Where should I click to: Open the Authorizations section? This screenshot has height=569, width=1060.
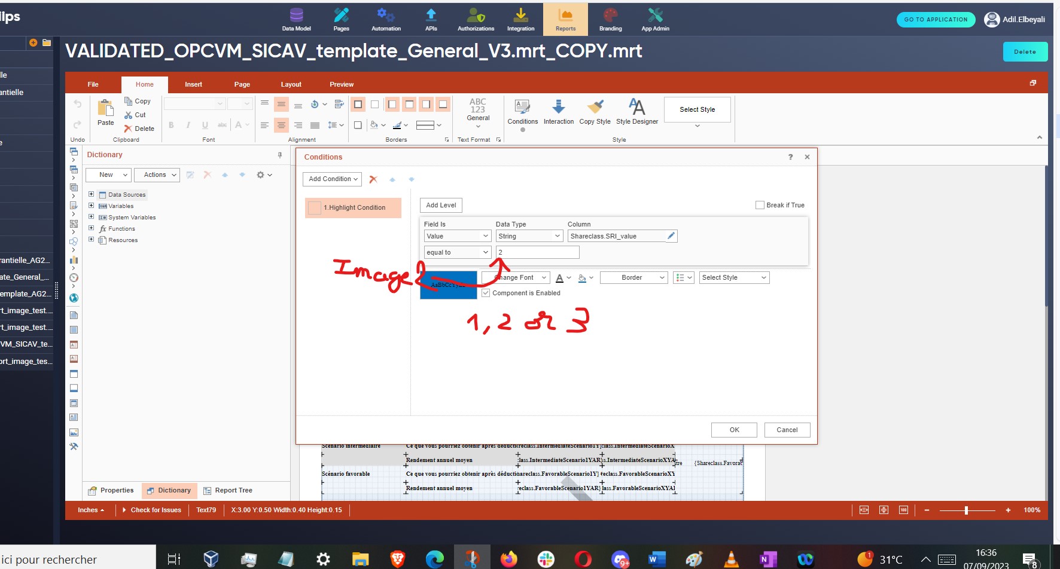(x=476, y=19)
